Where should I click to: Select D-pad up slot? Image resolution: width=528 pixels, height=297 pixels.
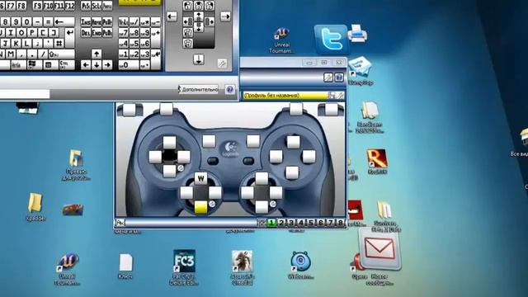pyautogui.click(x=169, y=143)
